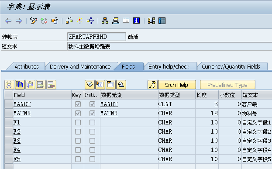The height and width of the screenshot is (169, 272).
Task: Click the 数据元素 column header
Action: coord(129,95)
